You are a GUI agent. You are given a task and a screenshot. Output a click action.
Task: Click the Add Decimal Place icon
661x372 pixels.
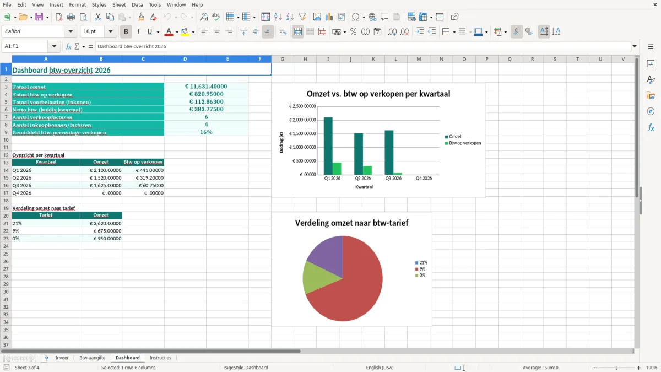tap(392, 32)
